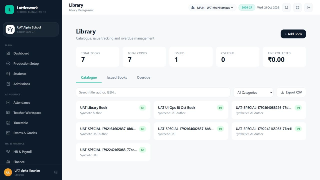Click the Add Book button
The width and height of the screenshot is (320, 180).
(293, 34)
